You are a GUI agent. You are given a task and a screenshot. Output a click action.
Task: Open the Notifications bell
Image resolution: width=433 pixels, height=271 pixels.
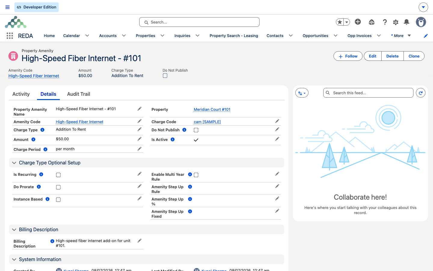pyautogui.click(x=407, y=22)
